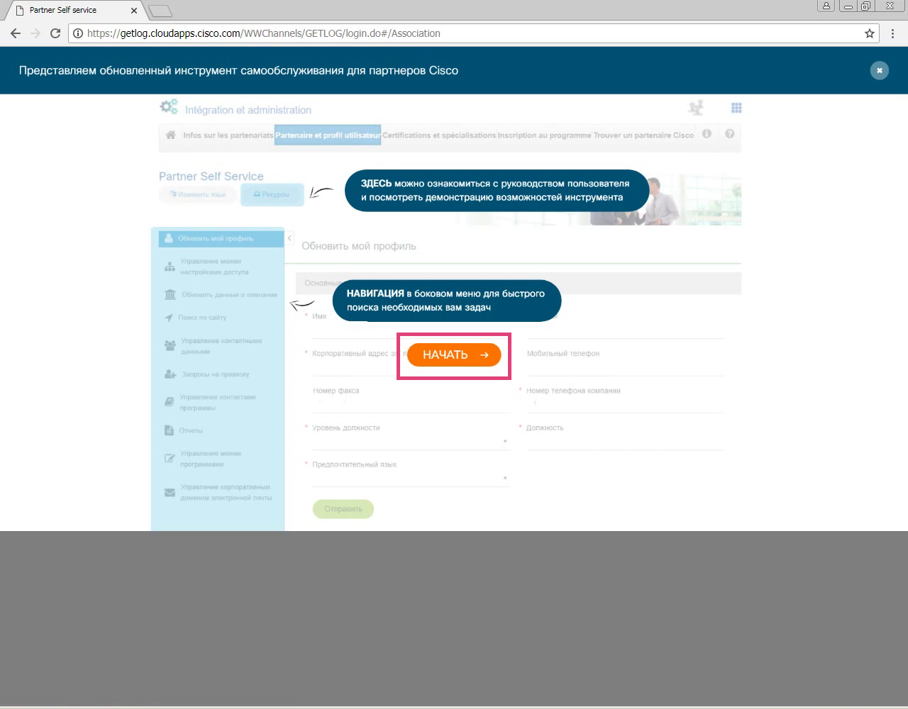Click the Управление контактными данными group icon
The image size is (908, 709).
[x=170, y=345]
